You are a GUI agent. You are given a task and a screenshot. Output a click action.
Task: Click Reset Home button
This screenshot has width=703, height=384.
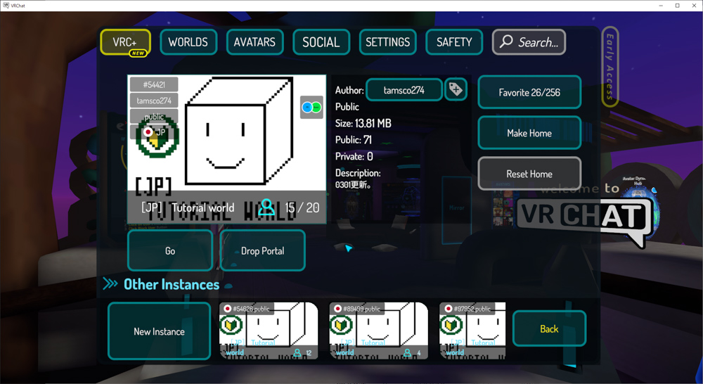(x=529, y=174)
